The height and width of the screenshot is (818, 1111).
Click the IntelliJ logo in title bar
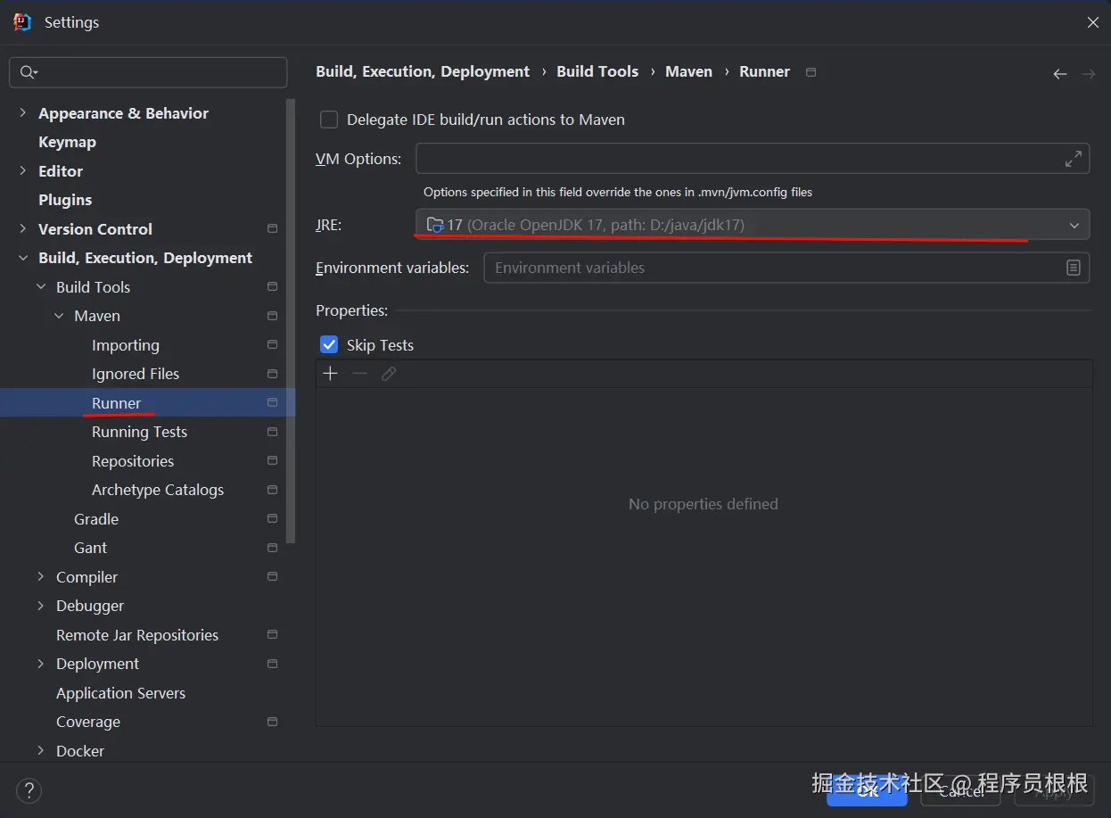[22, 22]
